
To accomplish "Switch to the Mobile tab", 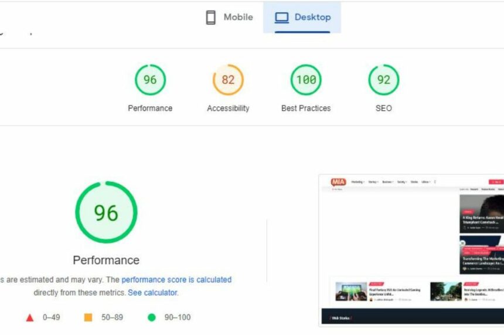I will [x=230, y=18].
